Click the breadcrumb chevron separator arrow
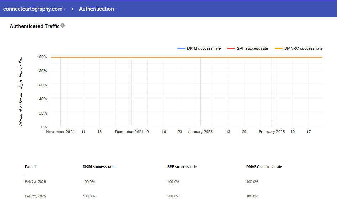Screen dimensions: 337x201 click(x=72, y=9)
